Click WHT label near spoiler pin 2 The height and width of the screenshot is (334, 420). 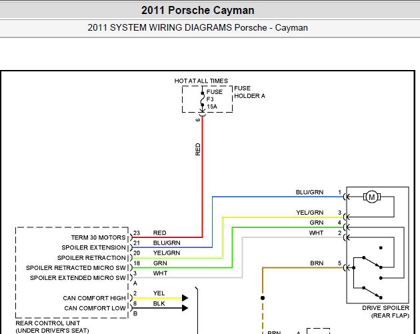pyautogui.click(x=317, y=233)
